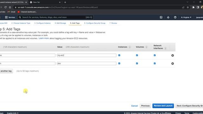Go to step 6 Configure Security Group
This screenshot has width=203, height=114.
click(95, 23)
